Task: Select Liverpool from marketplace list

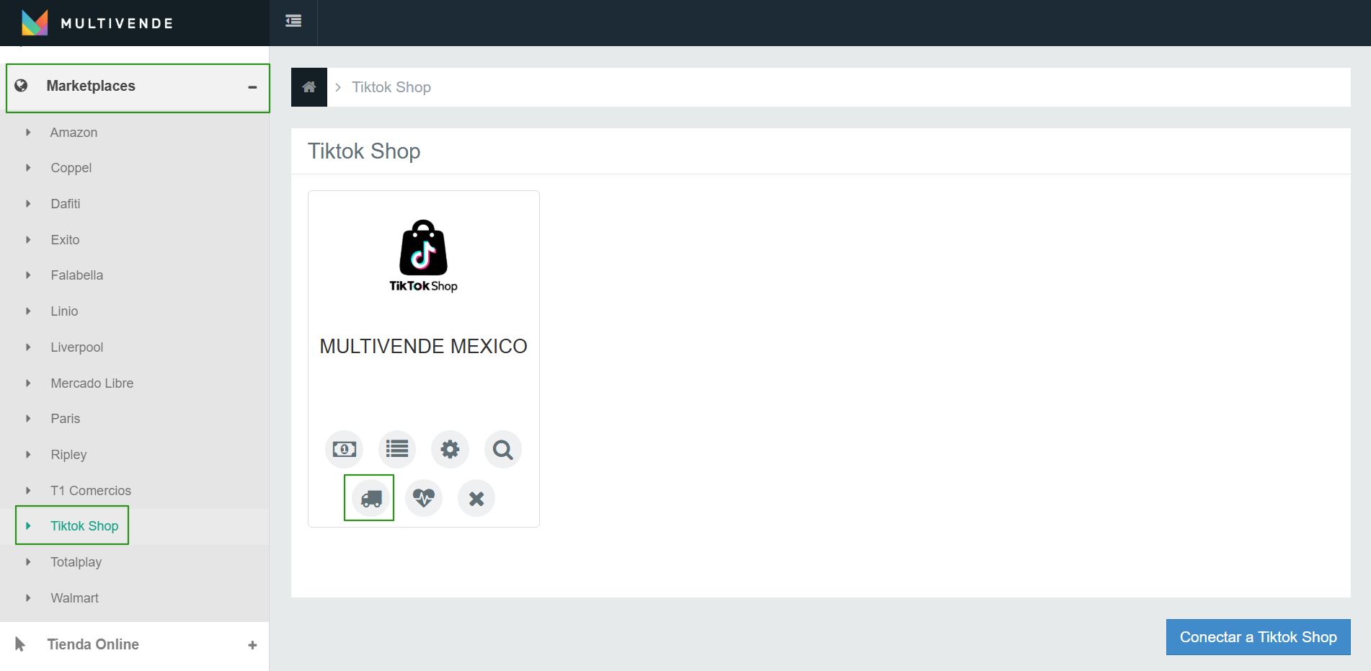Action: (x=76, y=347)
